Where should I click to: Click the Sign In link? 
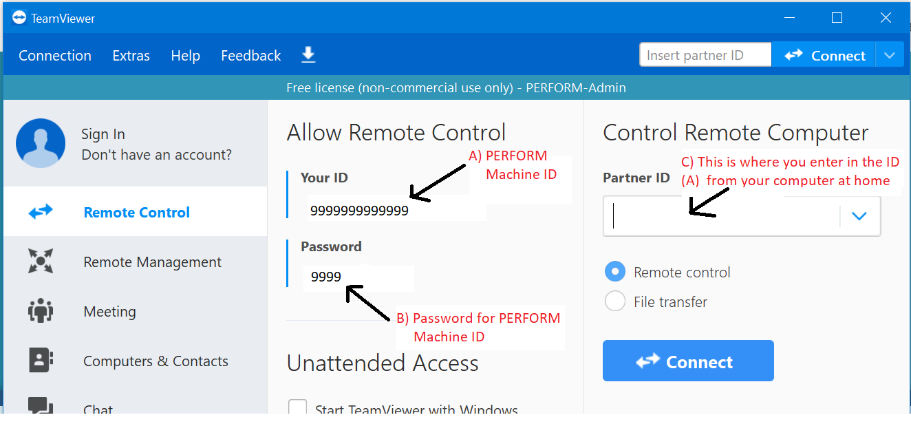pos(103,134)
